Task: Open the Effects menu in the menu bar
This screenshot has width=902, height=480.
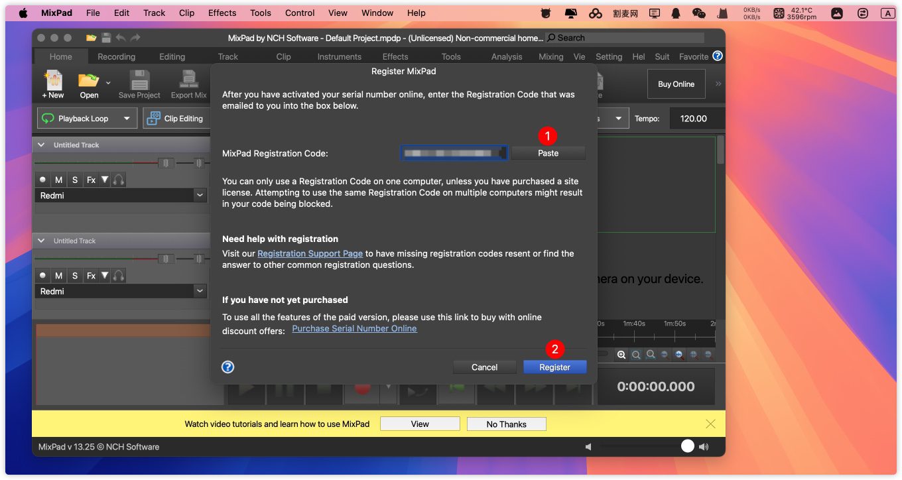Action: pos(222,13)
